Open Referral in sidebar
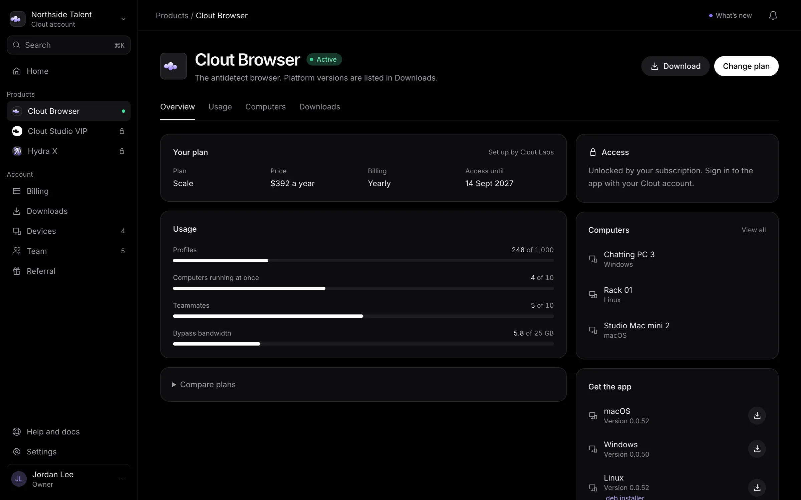801x500 pixels. [x=68, y=271]
